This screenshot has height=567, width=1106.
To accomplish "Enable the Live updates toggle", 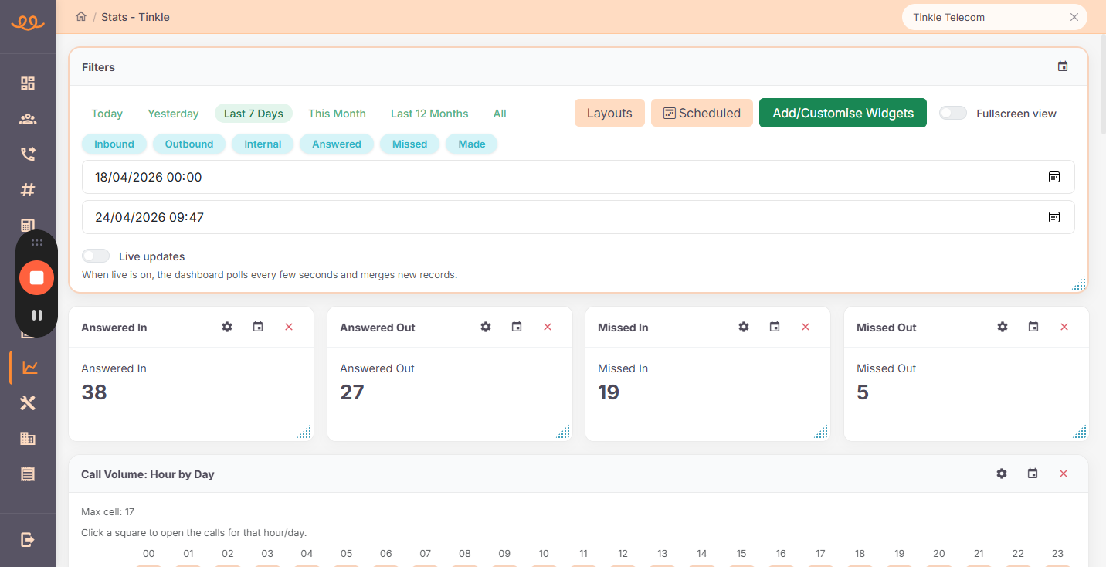I will tap(96, 256).
